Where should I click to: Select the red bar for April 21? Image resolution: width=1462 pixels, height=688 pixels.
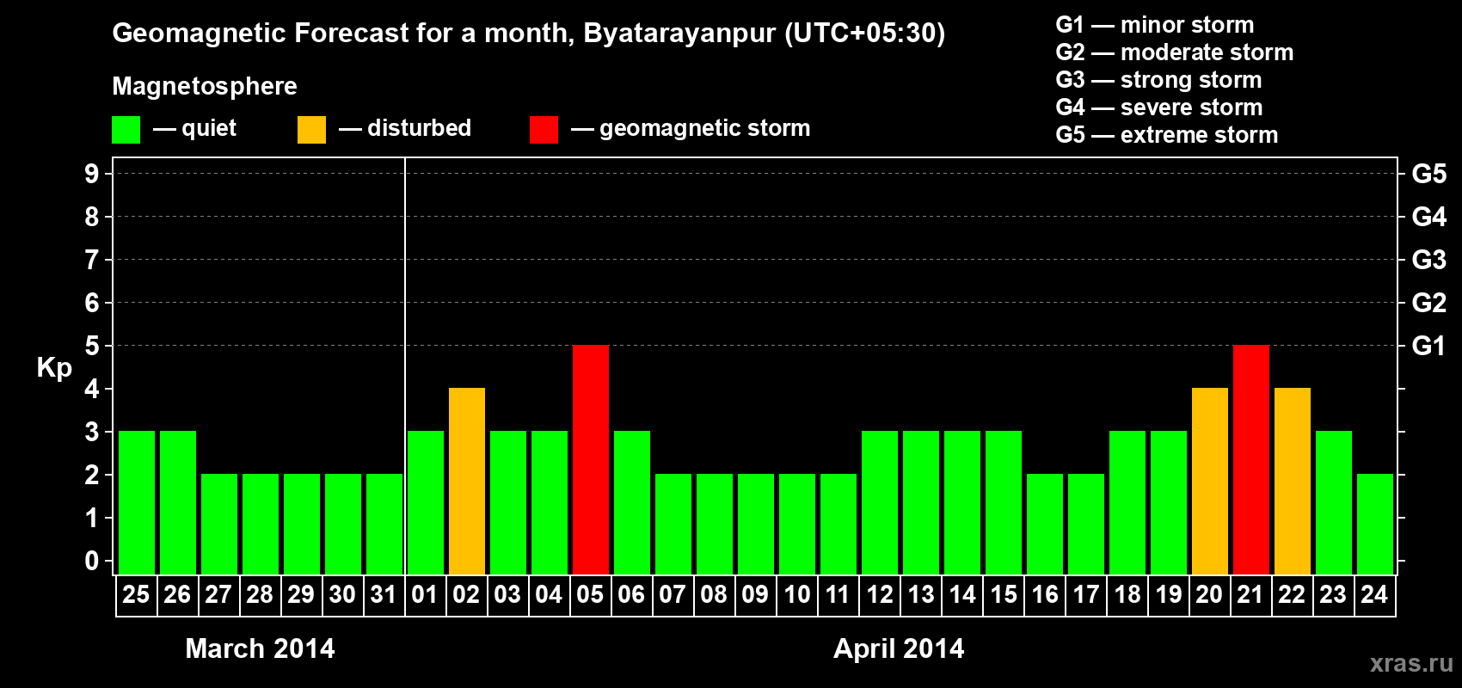[1251, 459]
